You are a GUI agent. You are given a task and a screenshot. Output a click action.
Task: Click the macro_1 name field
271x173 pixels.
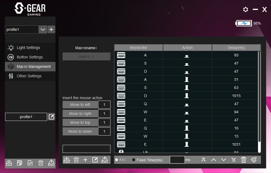click(86, 57)
